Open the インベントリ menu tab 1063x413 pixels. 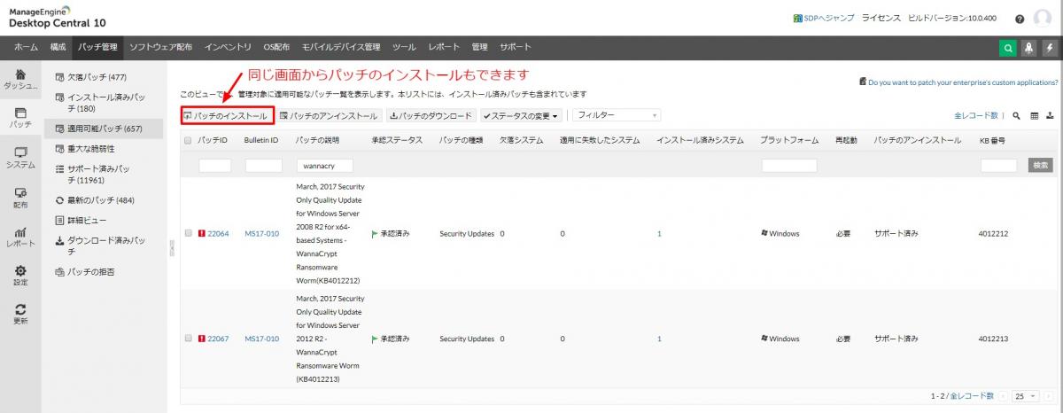tap(228, 47)
